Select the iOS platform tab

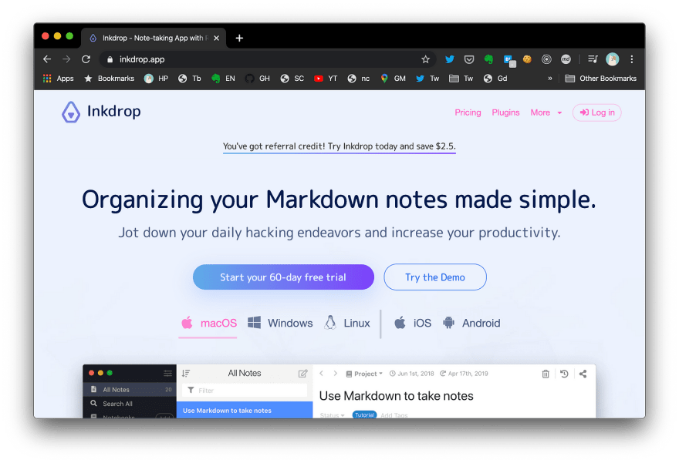[413, 323]
